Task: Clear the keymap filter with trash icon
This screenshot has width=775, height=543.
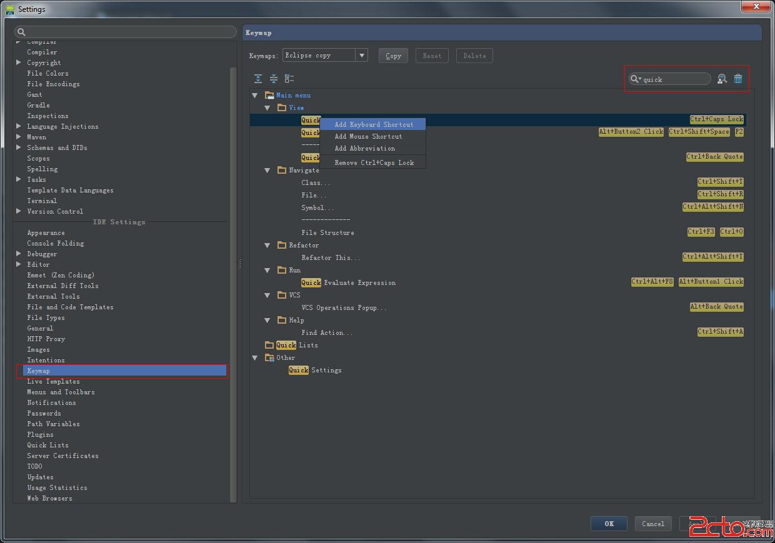Action: coord(738,79)
